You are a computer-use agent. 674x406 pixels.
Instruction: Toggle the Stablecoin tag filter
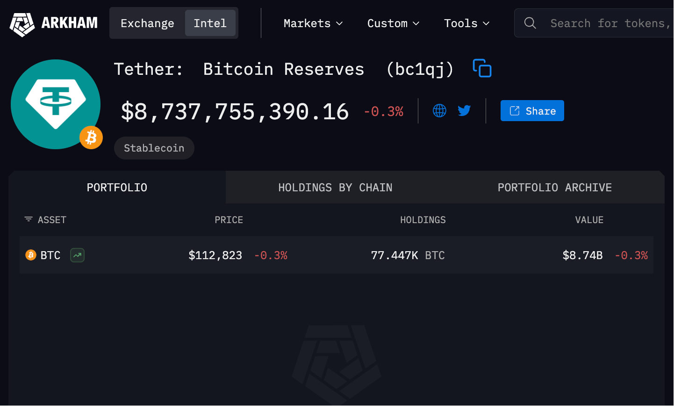point(154,148)
